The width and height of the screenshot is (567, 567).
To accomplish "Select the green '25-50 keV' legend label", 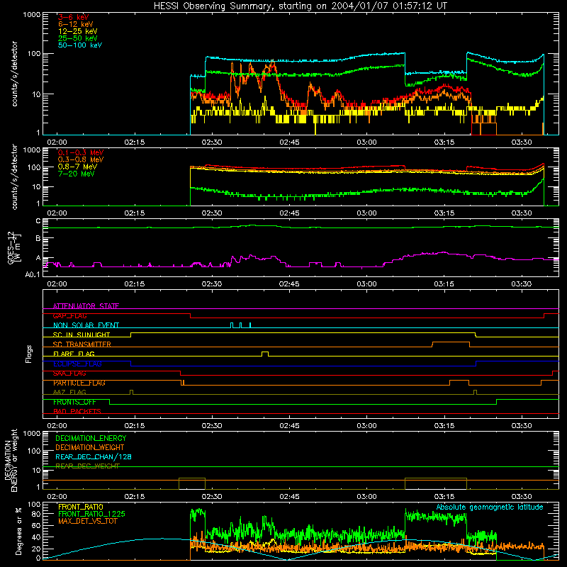I will click(78, 38).
